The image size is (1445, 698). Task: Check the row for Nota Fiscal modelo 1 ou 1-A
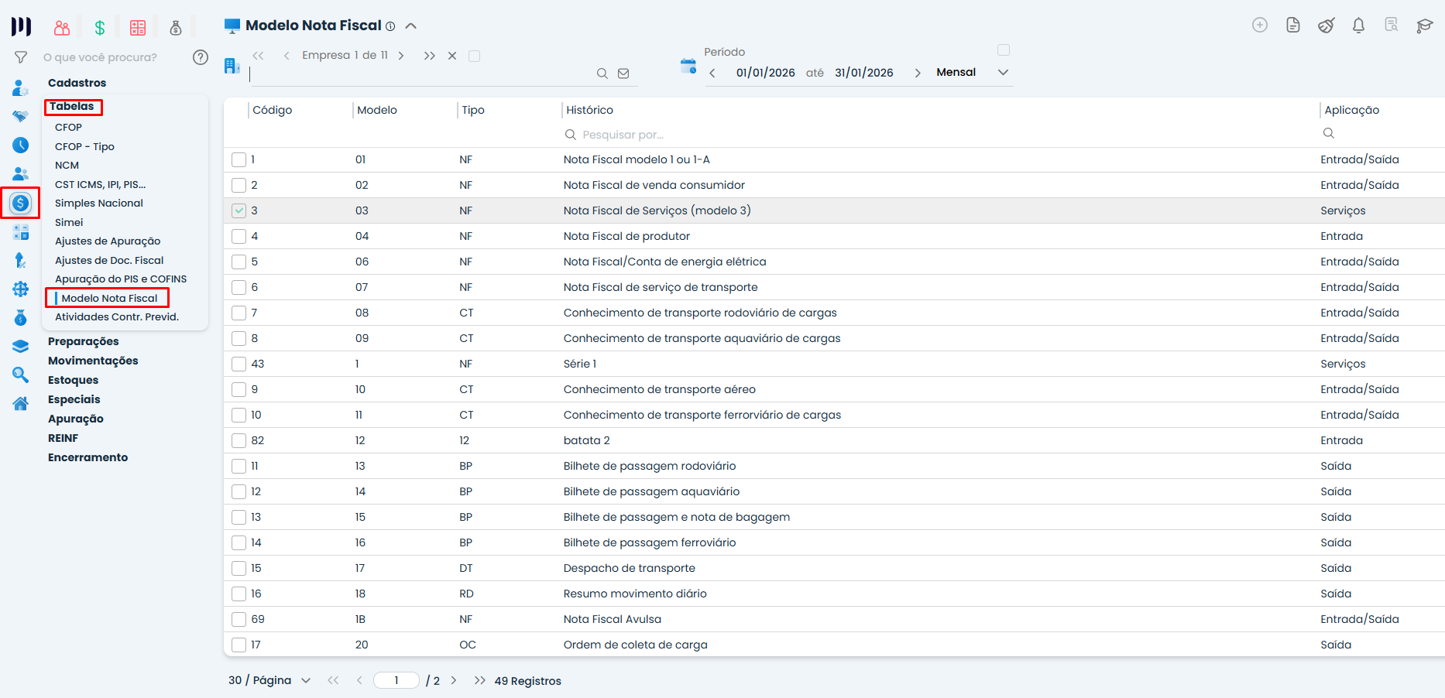click(x=239, y=160)
